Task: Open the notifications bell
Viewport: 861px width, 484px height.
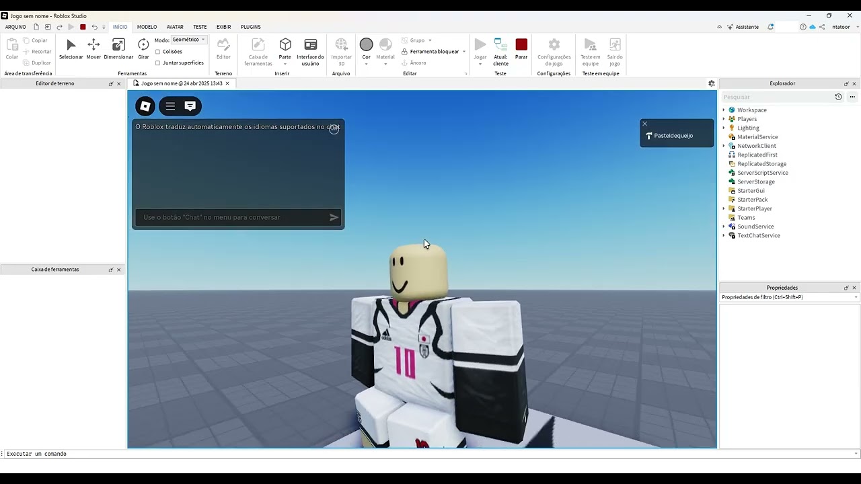Action: pyautogui.click(x=771, y=27)
